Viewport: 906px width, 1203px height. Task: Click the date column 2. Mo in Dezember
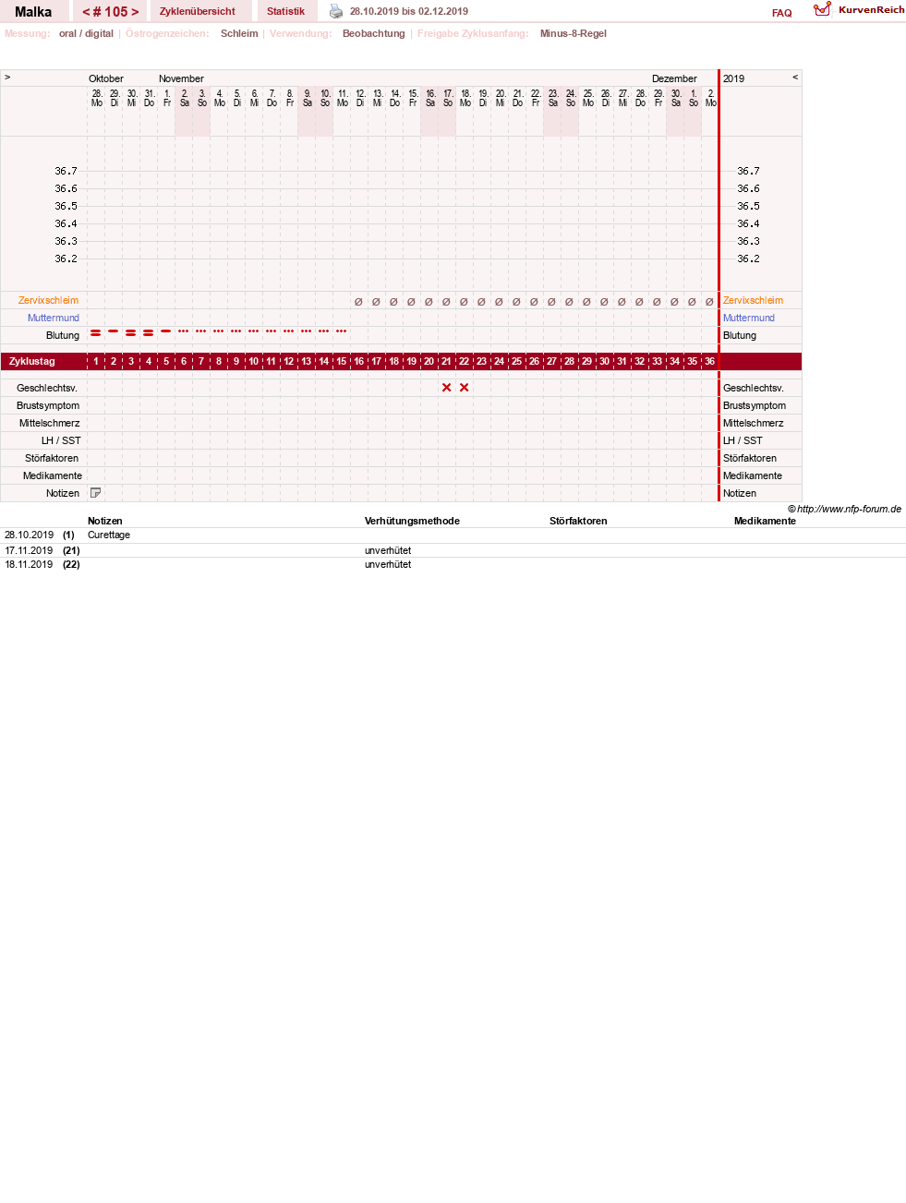pos(710,98)
